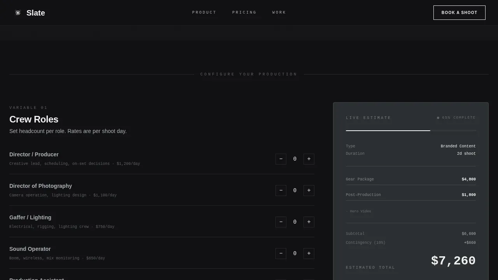Click the Director of Photography role title
The image size is (498, 280).
pos(40,186)
